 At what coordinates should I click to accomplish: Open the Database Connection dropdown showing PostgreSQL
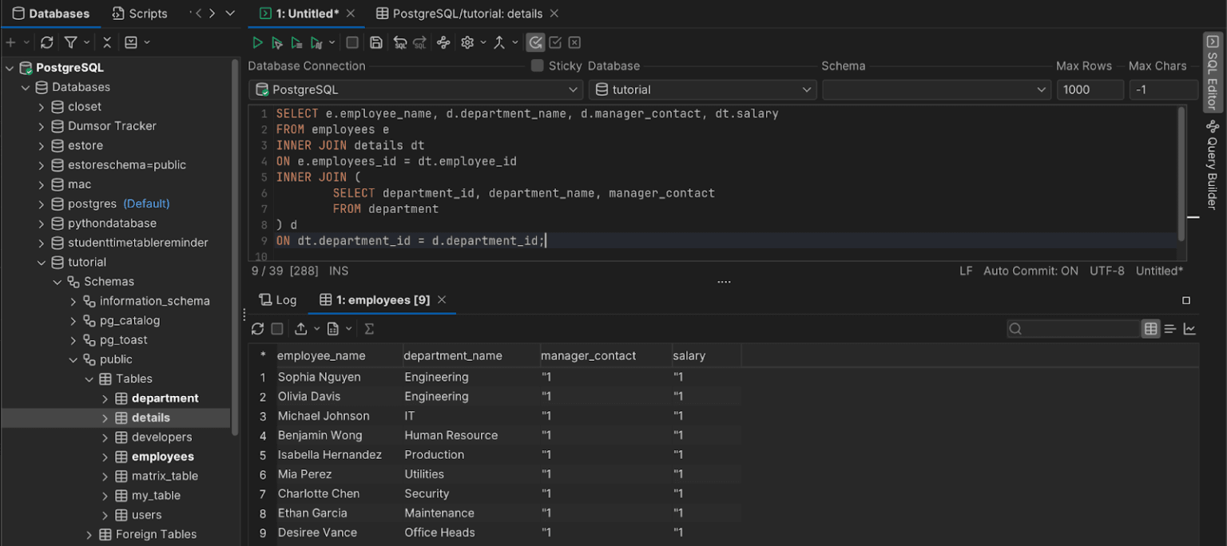415,89
